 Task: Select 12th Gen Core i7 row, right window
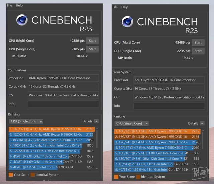click(x=157, y=159)
